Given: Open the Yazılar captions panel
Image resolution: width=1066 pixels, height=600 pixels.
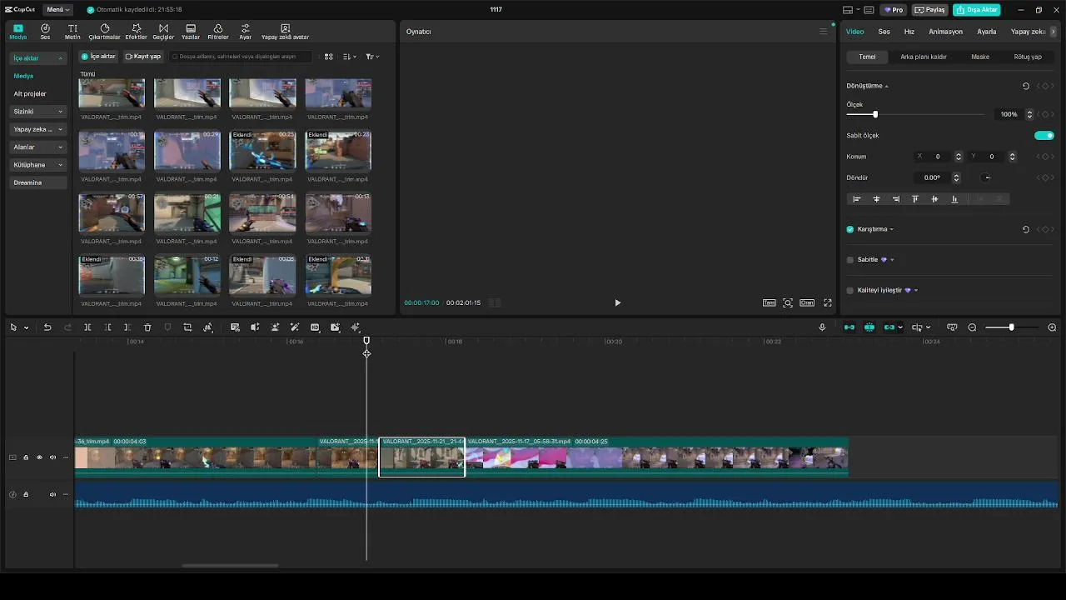Looking at the screenshot, I should tap(191, 32).
